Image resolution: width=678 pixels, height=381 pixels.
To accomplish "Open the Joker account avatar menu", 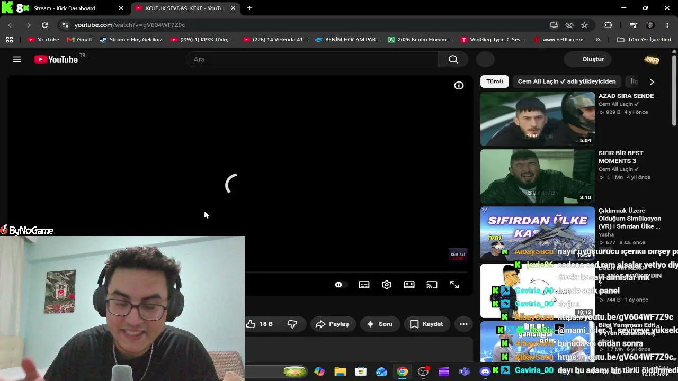I will [652, 59].
